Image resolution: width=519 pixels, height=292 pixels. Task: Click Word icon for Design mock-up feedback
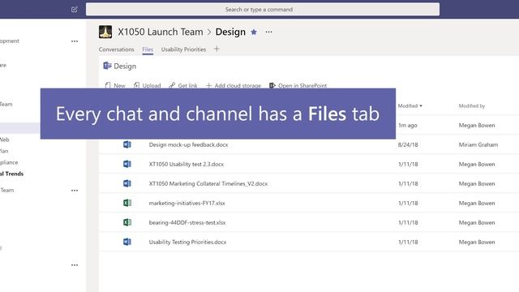click(x=127, y=144)
